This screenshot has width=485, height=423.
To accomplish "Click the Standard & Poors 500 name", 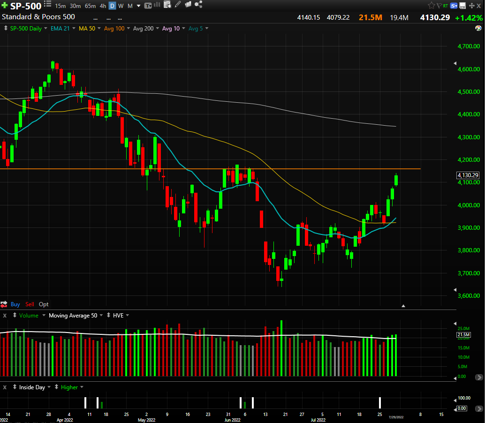I will coord(38,17).
